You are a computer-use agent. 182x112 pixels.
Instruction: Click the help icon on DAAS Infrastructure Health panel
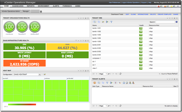pyautogui.click(x=76, y=41)
